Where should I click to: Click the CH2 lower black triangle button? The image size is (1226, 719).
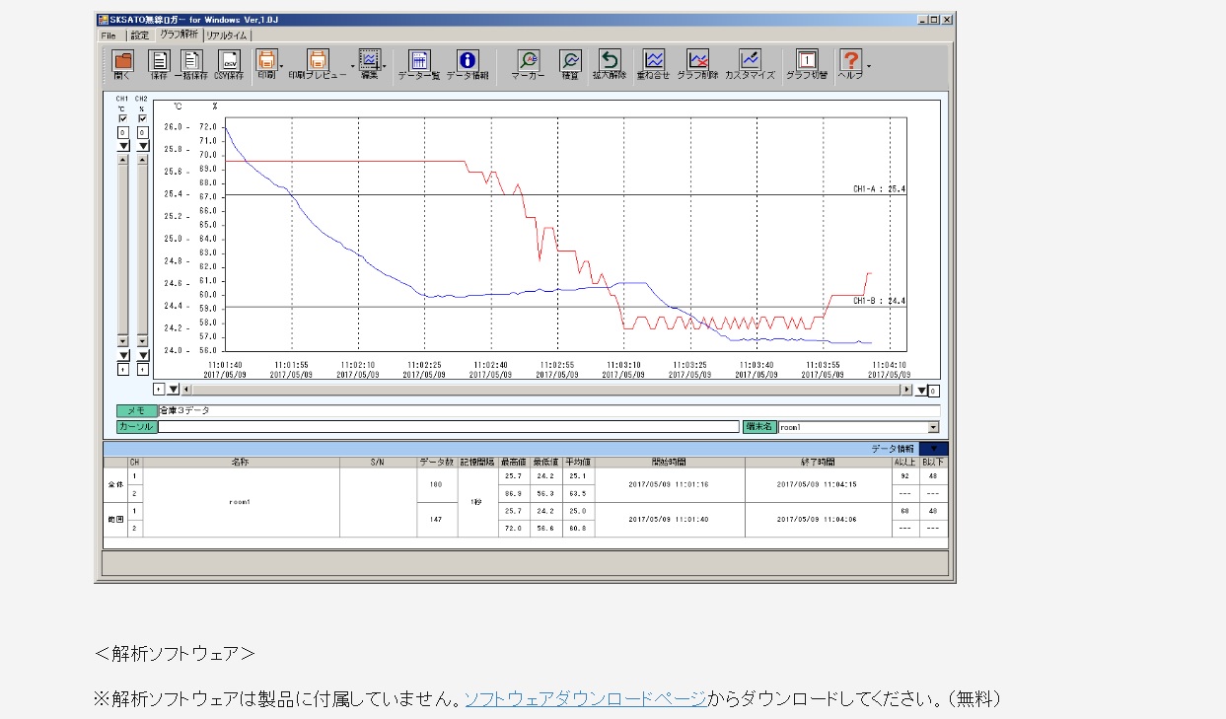click(142, 355)
